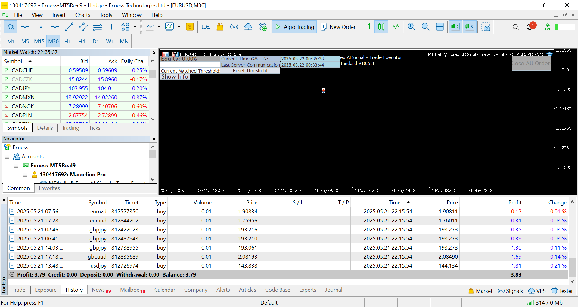This screenshot has width=578, height=307.
Task: Select the text label tool
Action: pyautogui.click(x=111, y=27)
